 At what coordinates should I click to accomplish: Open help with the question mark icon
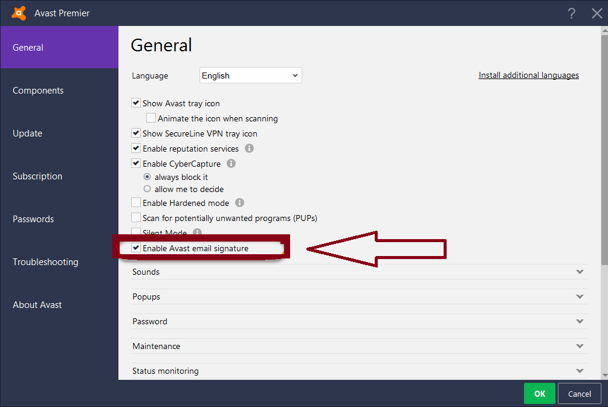[x=572, y=13]
